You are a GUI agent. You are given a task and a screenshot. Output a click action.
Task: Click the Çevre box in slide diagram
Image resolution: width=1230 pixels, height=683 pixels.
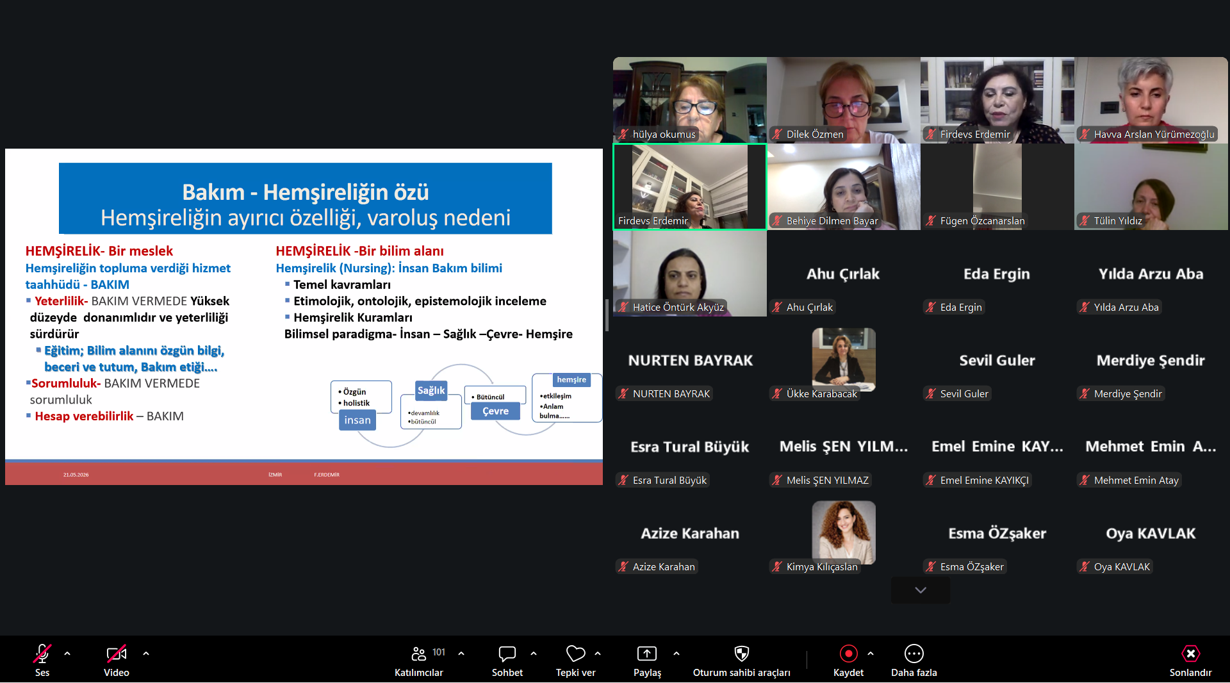(495, 411)
